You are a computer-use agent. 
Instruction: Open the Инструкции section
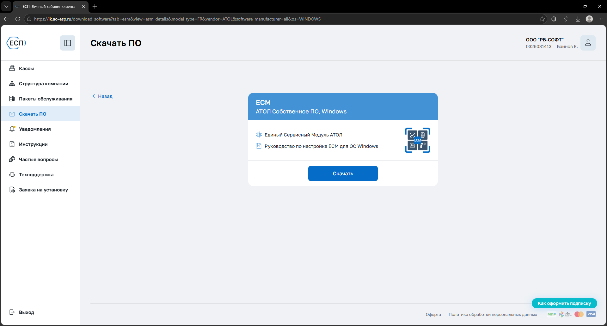(41, 144)
